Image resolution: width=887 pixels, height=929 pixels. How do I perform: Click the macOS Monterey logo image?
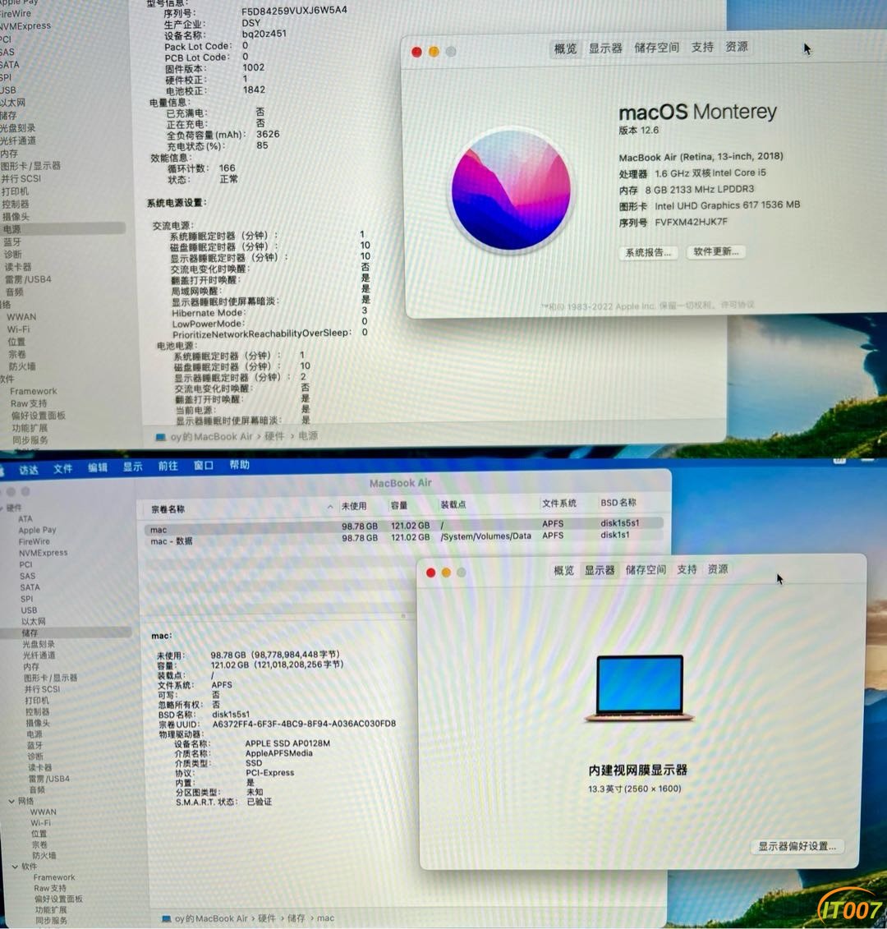pyautogui.click(x=511, y=191)
